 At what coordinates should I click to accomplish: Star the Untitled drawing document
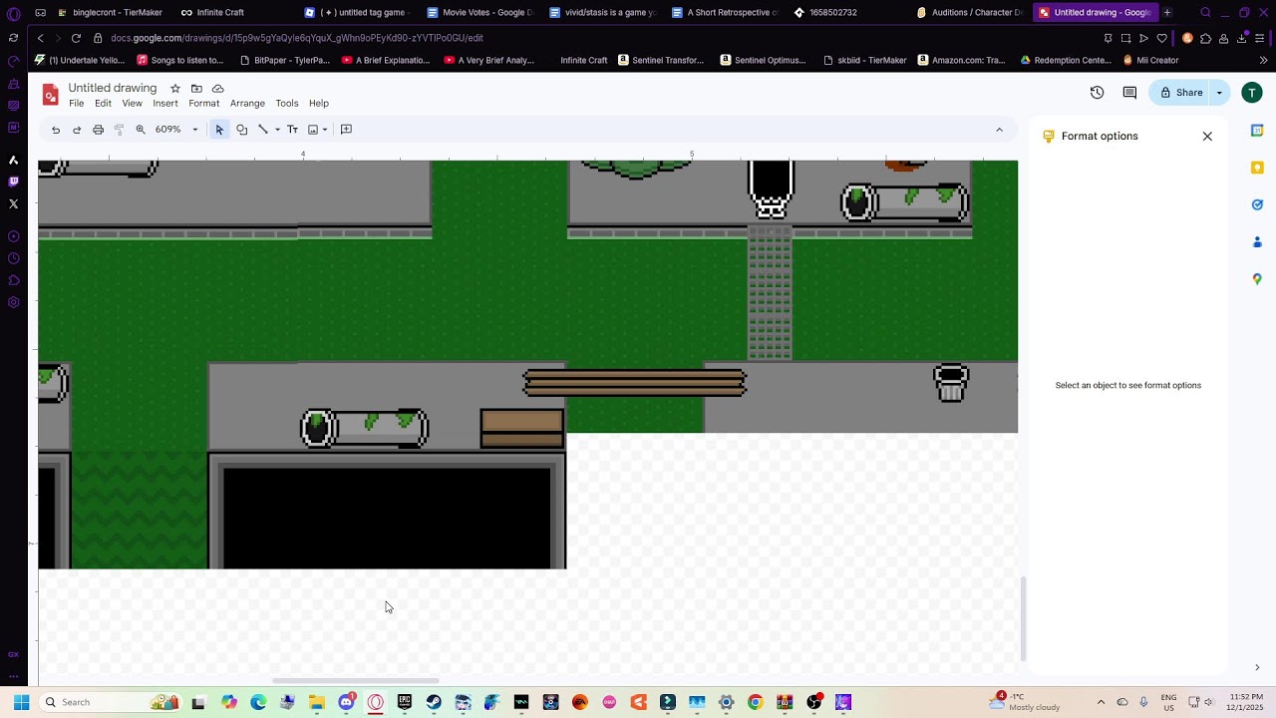pyautogui.click(x=175, y=89)
